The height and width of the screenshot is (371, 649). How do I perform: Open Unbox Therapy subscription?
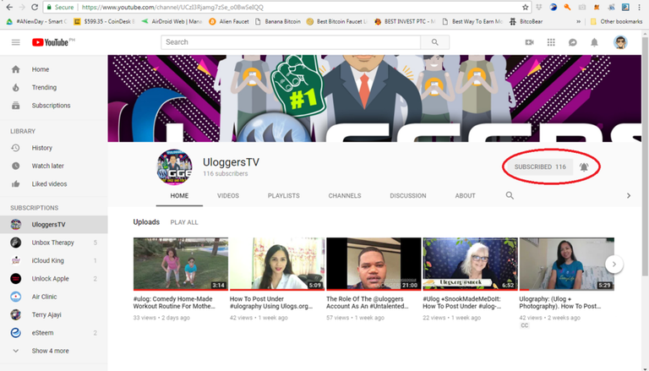point(54,243)
